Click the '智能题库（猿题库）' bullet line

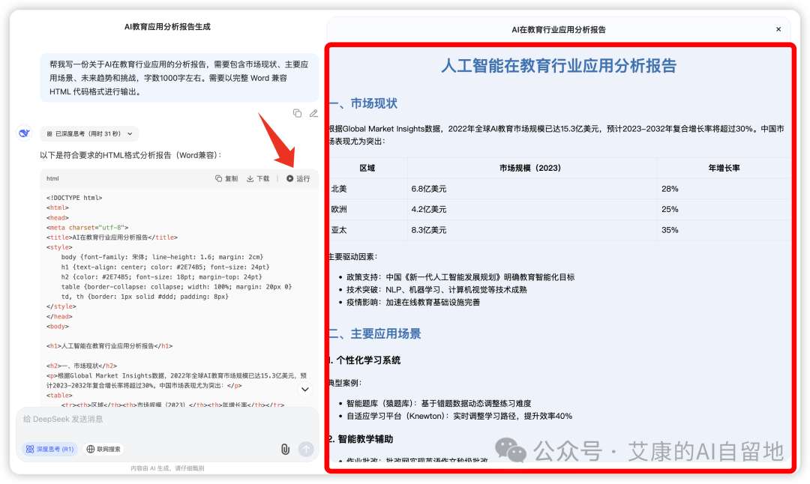click(439, 404)
